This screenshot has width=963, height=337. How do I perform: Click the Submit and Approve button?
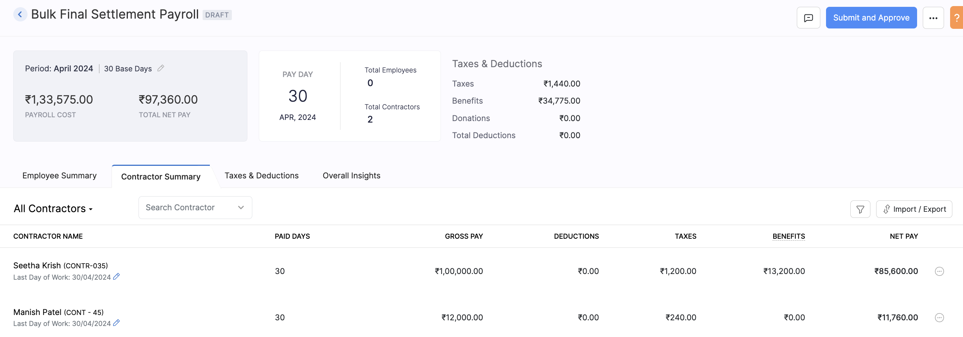pos(871,18)
